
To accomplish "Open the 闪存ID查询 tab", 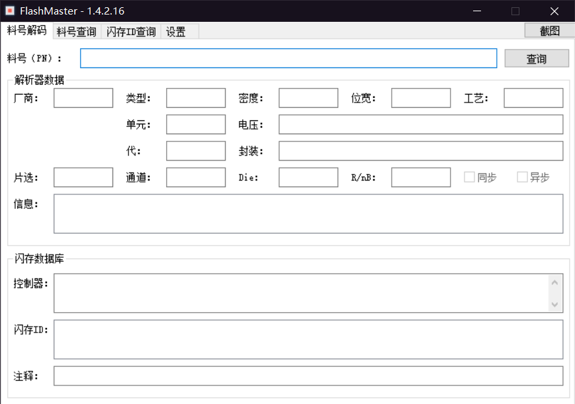I will coord(131,32).
